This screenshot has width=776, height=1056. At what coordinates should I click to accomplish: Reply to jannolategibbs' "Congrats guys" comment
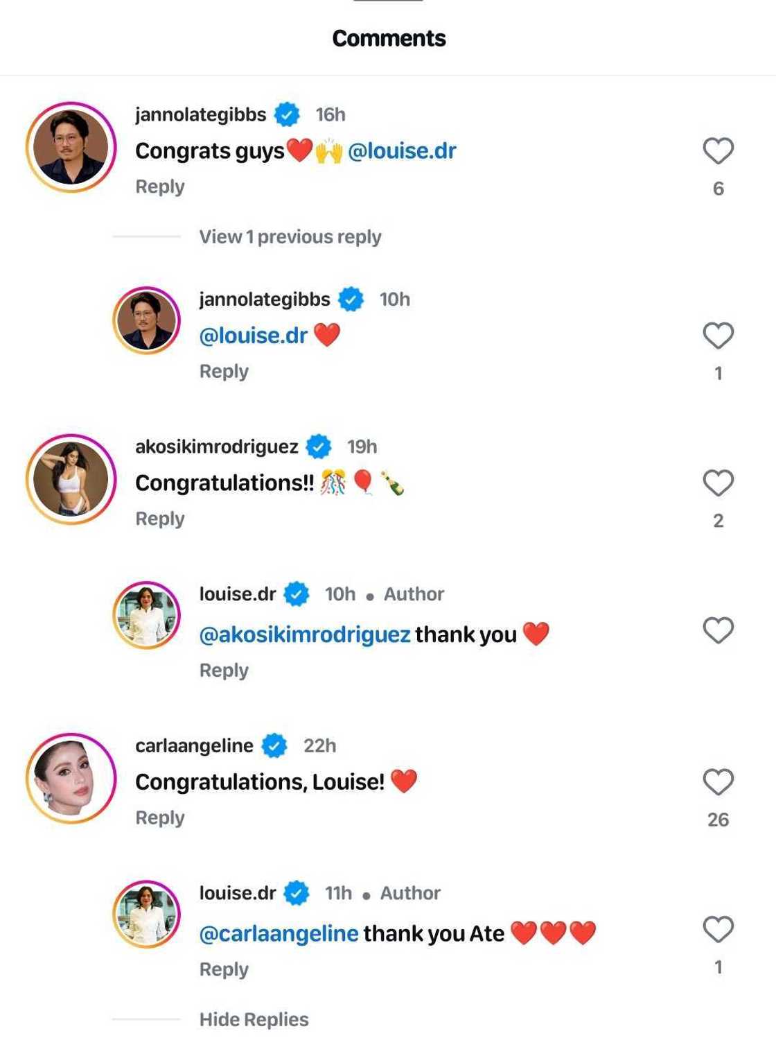[x=160, y=187]
